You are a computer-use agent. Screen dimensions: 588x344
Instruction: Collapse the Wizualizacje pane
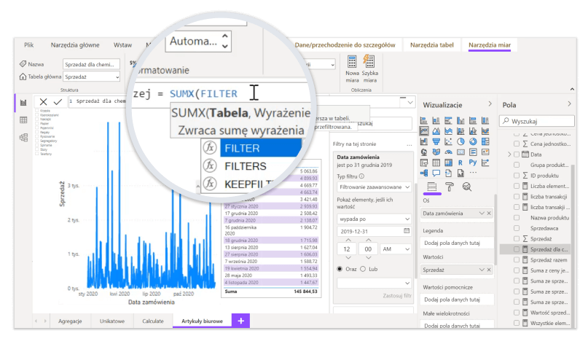pos(490,104)
